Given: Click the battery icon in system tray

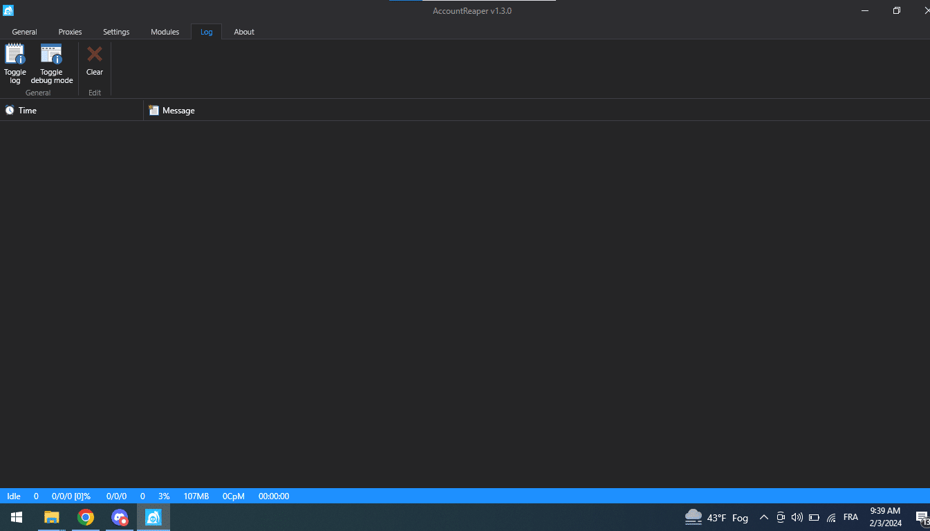Looking at the screenshot, I should pyautogui.click(x=815, y=517).
